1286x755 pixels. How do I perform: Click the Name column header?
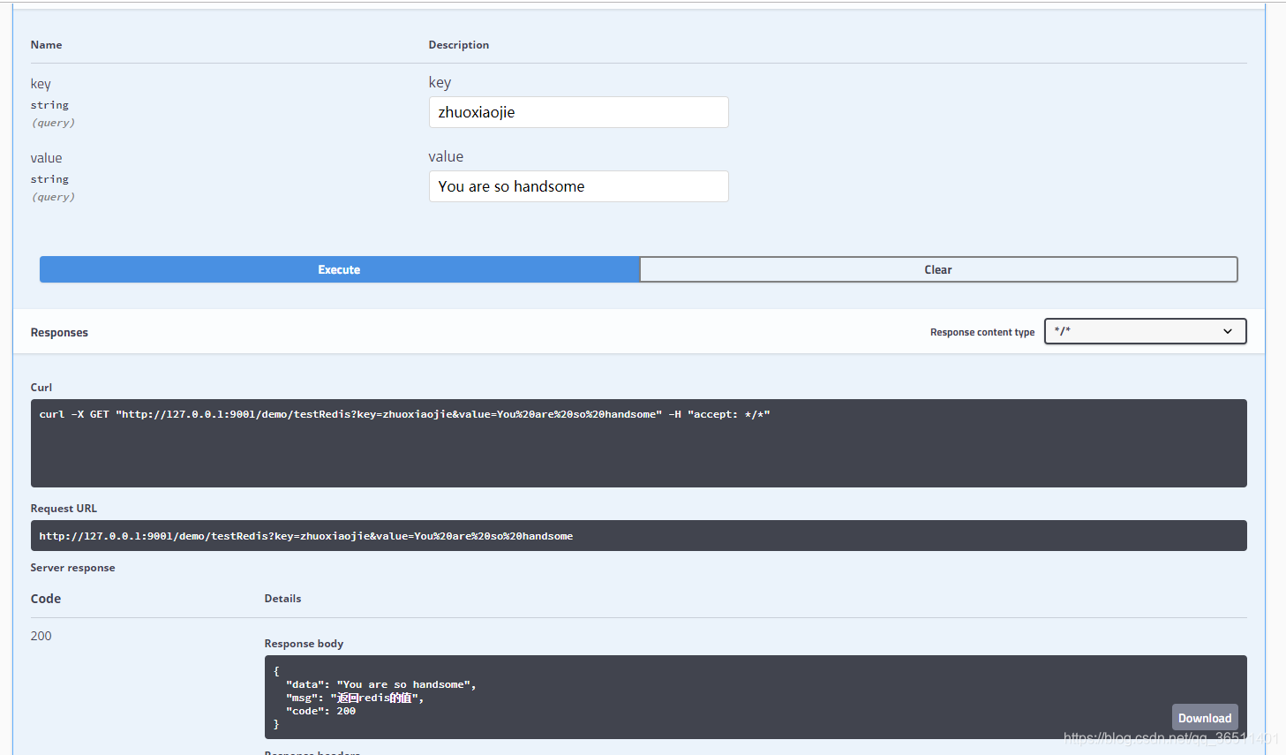46,45
